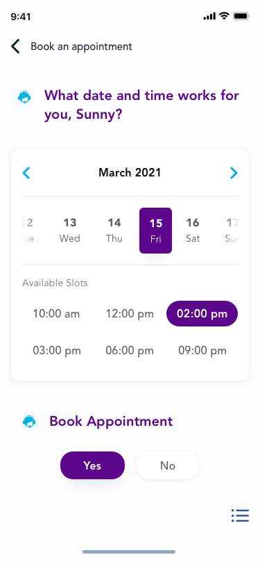Select the 10:00 am time slot

point(56,314)
